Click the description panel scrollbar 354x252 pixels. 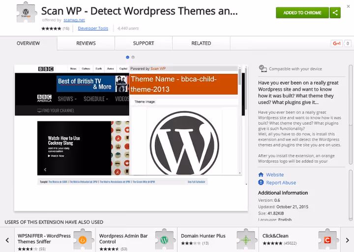pyautogui.click(x=351, y=115)
